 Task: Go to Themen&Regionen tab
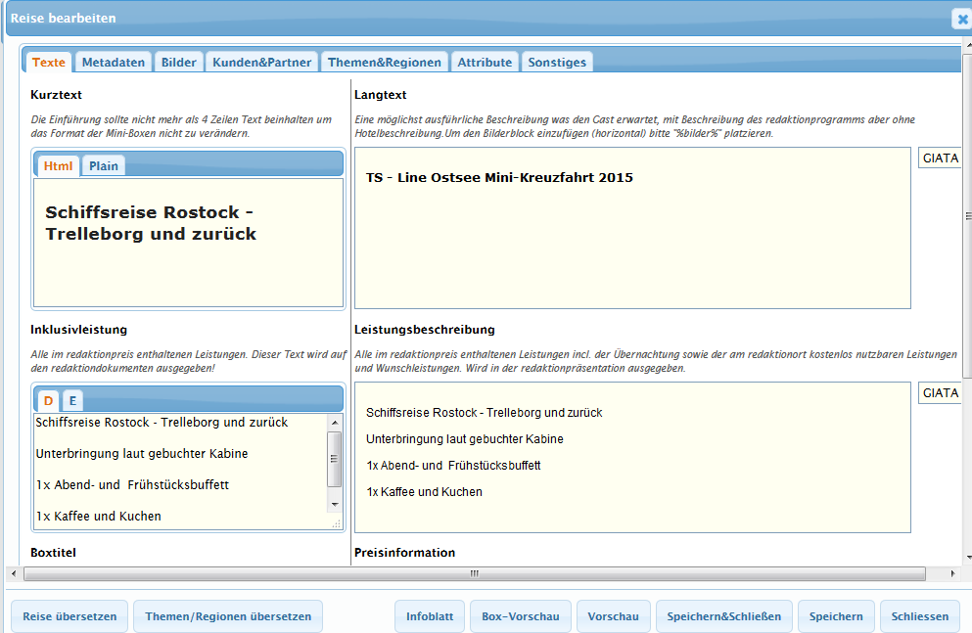click(385, 62)
